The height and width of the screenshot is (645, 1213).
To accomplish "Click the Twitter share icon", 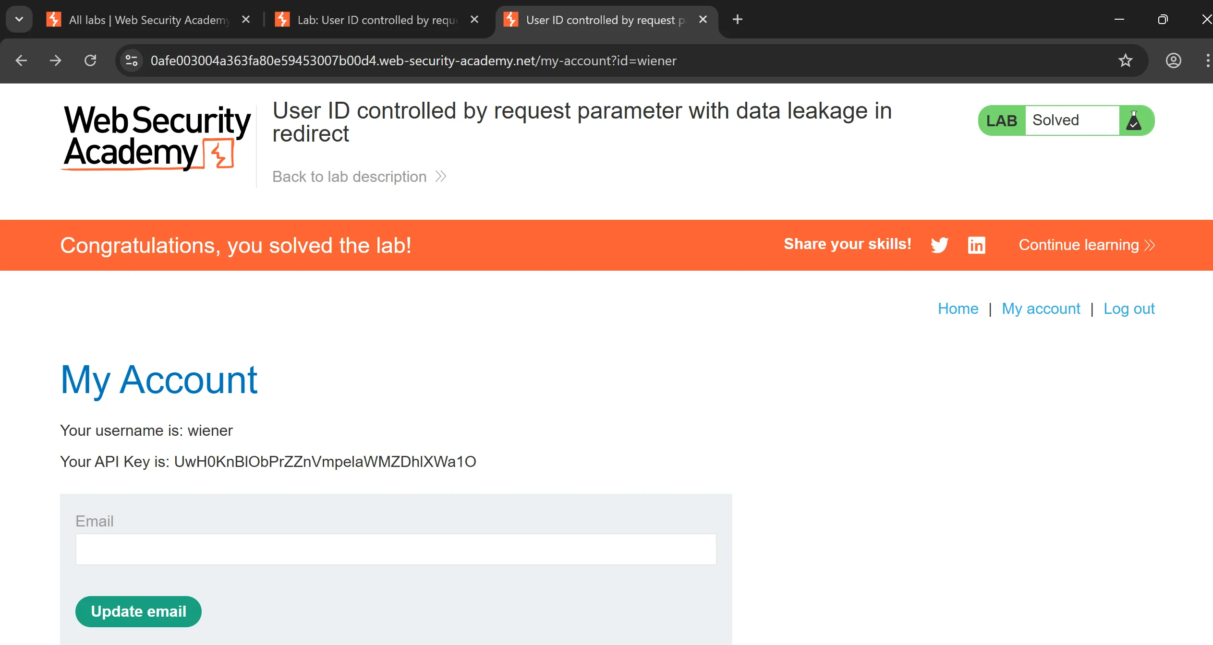I will [x=939, y=245].
